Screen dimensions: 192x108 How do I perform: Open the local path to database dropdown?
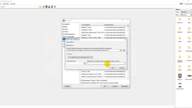coord(124,63)
